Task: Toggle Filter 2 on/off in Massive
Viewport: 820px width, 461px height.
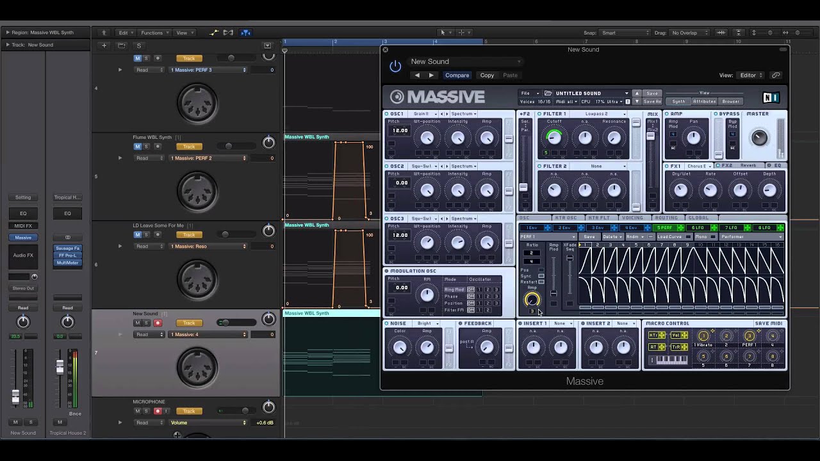Action: [x=540, y=166]
